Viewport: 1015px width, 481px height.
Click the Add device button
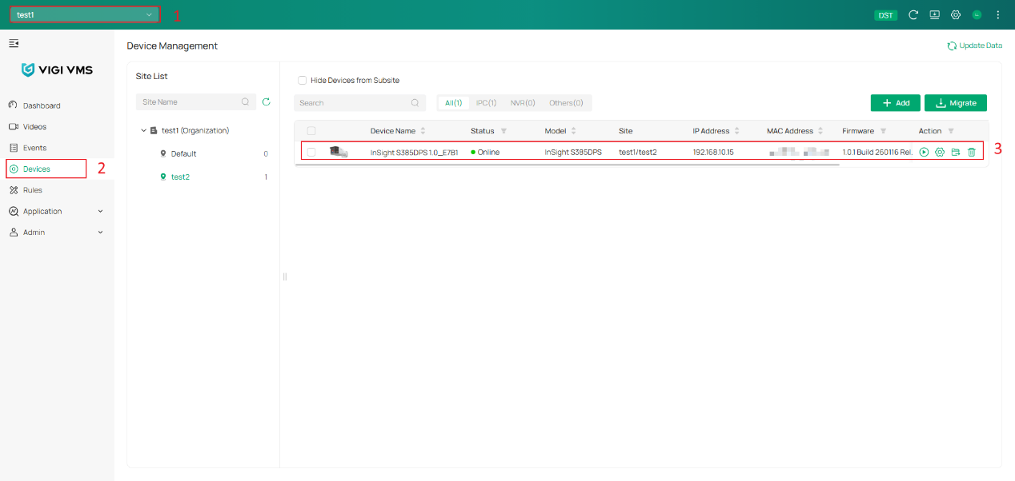[896, 103]
